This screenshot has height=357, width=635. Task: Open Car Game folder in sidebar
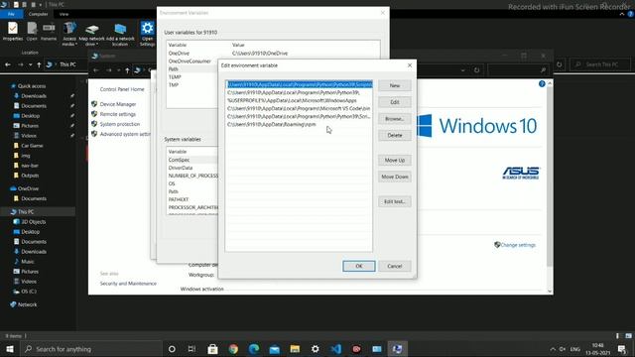(32, 146)
